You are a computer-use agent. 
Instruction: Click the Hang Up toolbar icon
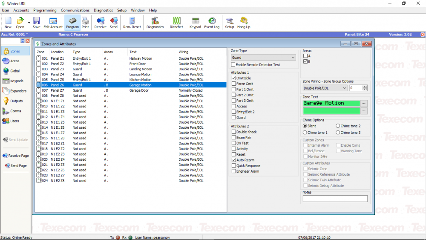(x=244, y=22)
